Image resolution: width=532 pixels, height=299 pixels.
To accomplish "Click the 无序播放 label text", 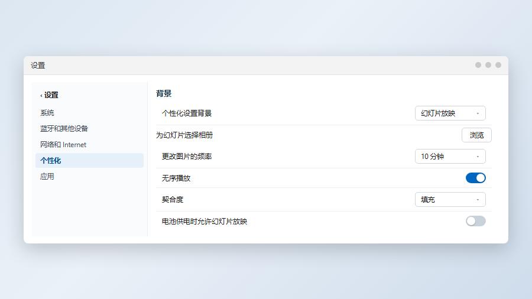I will pos(176,178).
